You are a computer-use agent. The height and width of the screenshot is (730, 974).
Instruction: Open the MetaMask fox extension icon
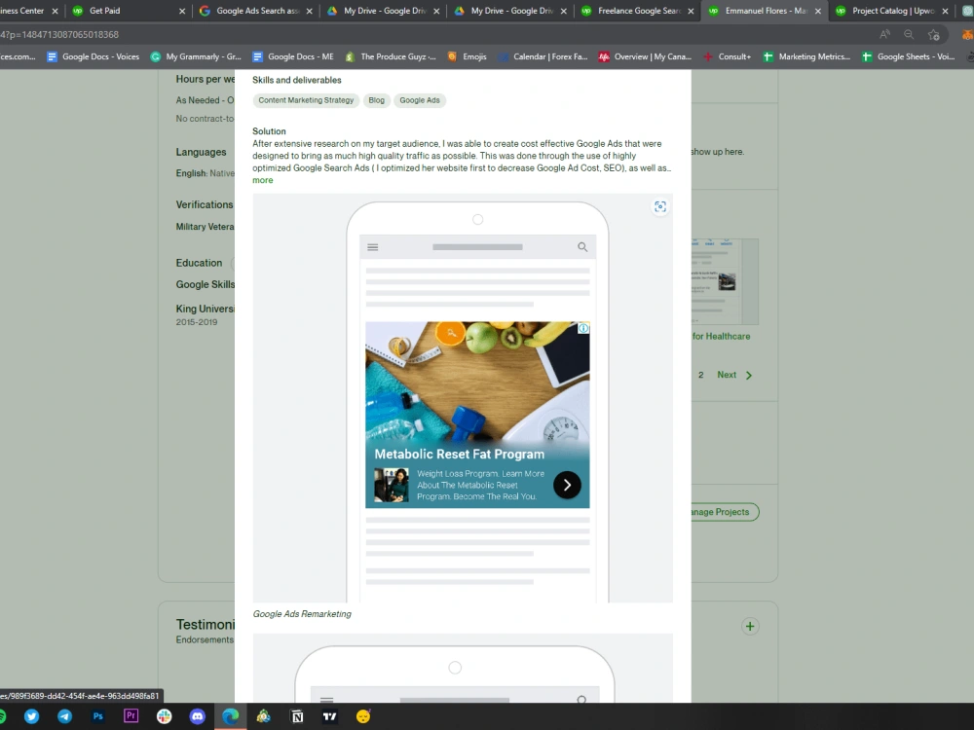click(x=968, y=35)
